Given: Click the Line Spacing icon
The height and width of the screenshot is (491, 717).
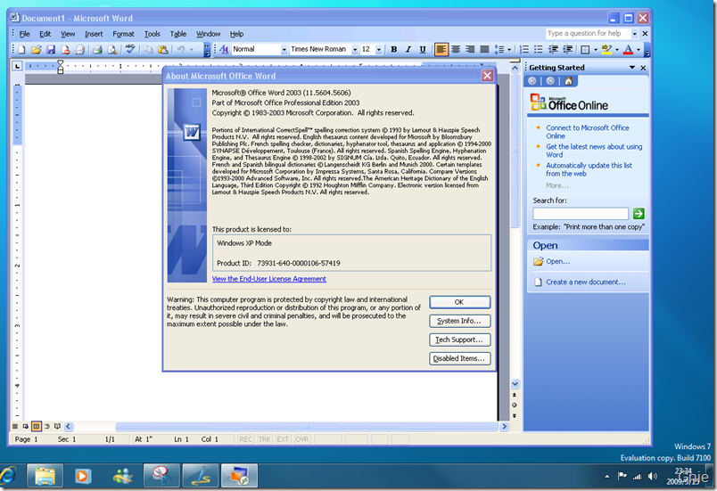Looking at the screenshot, I should pos(499,49).
